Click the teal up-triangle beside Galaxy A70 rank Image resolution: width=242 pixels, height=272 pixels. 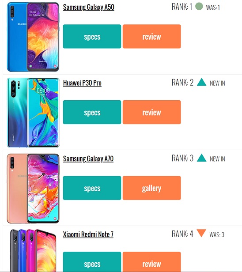(201, 158)
